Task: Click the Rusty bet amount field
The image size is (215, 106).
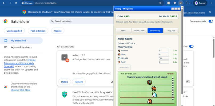Action: [x=164, y=62]
